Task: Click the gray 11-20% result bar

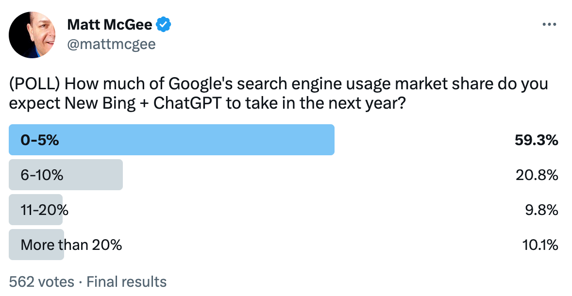Action: tap(36, 210)
